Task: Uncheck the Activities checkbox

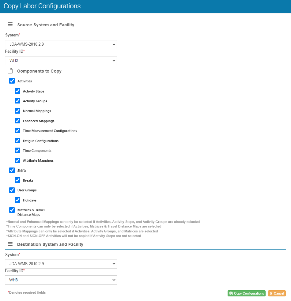Action: click(12, 81)
